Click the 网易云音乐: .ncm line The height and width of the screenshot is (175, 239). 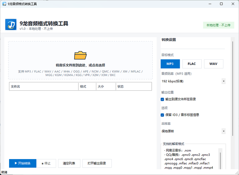(178, 150)
